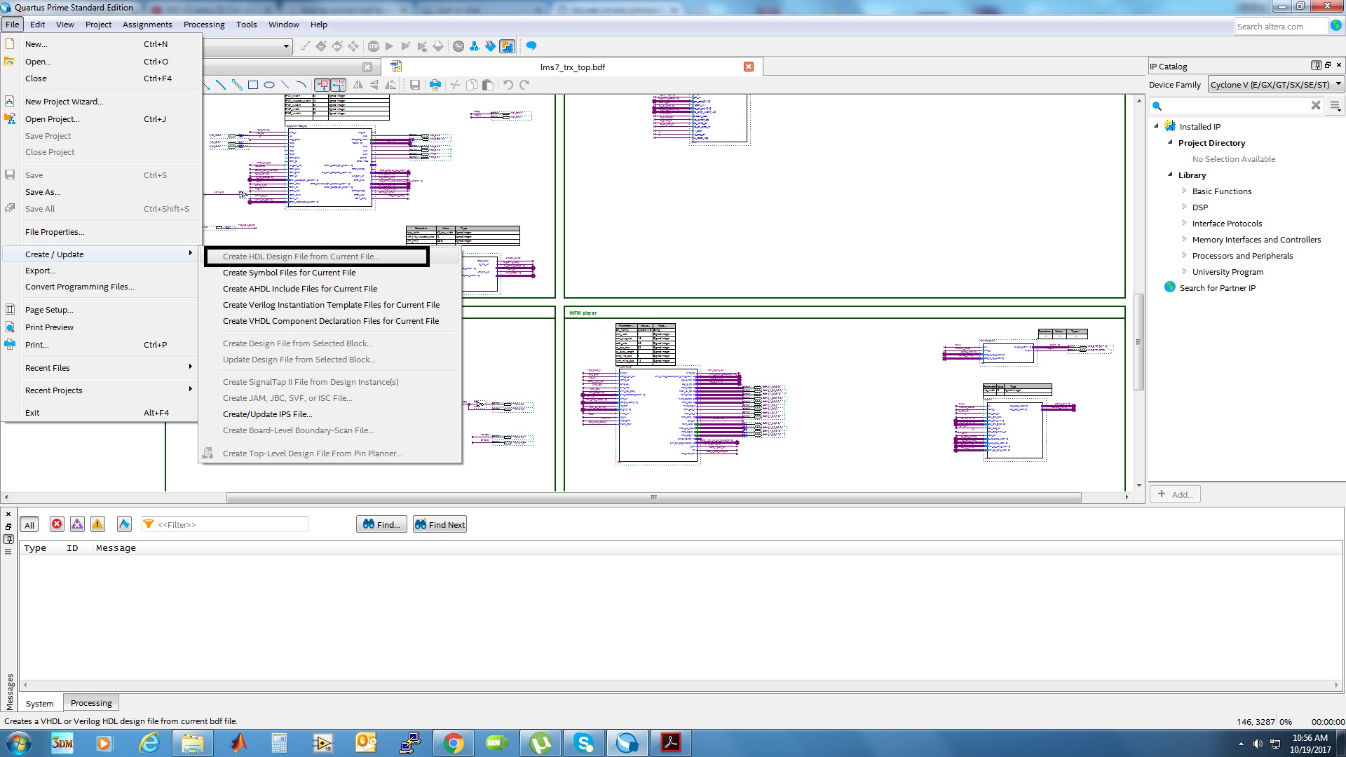This screenshot has width=1346, height=757.
Task: Click the flip horizontal icon
Action: tap(358, 85)
